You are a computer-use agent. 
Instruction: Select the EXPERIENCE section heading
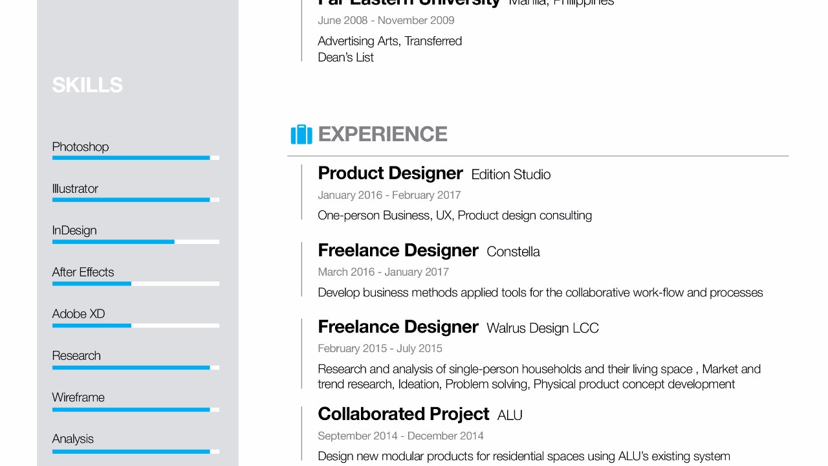click(x=383, y=134)
